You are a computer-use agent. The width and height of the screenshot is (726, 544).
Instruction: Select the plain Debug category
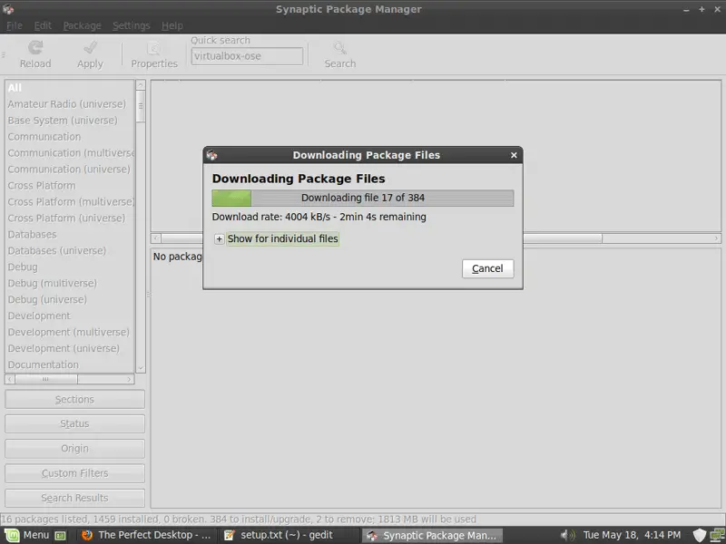tap(70, 267)
